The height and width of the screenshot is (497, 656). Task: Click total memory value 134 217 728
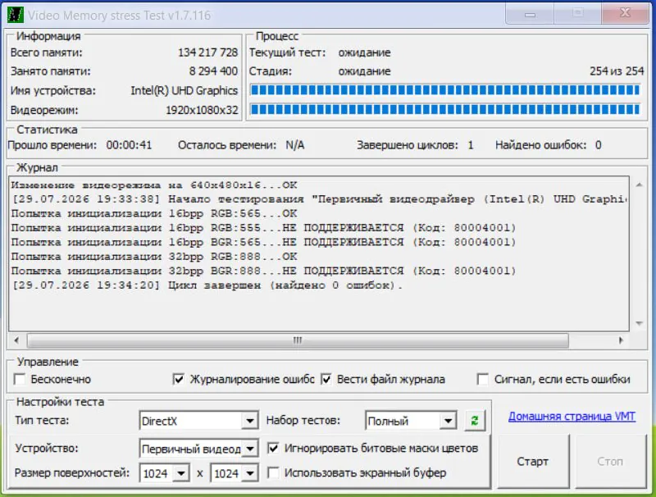(208, 52)
